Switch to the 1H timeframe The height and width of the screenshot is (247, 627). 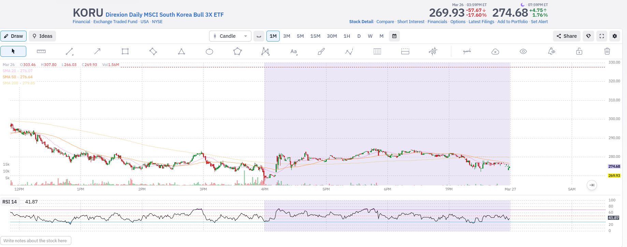(x=347, y=36)
